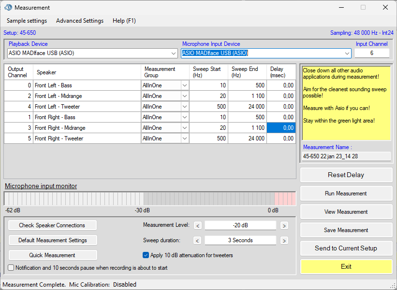Open the Playback Device dropdown
This screenshot has height=290, width=397.
click(174, 54)
